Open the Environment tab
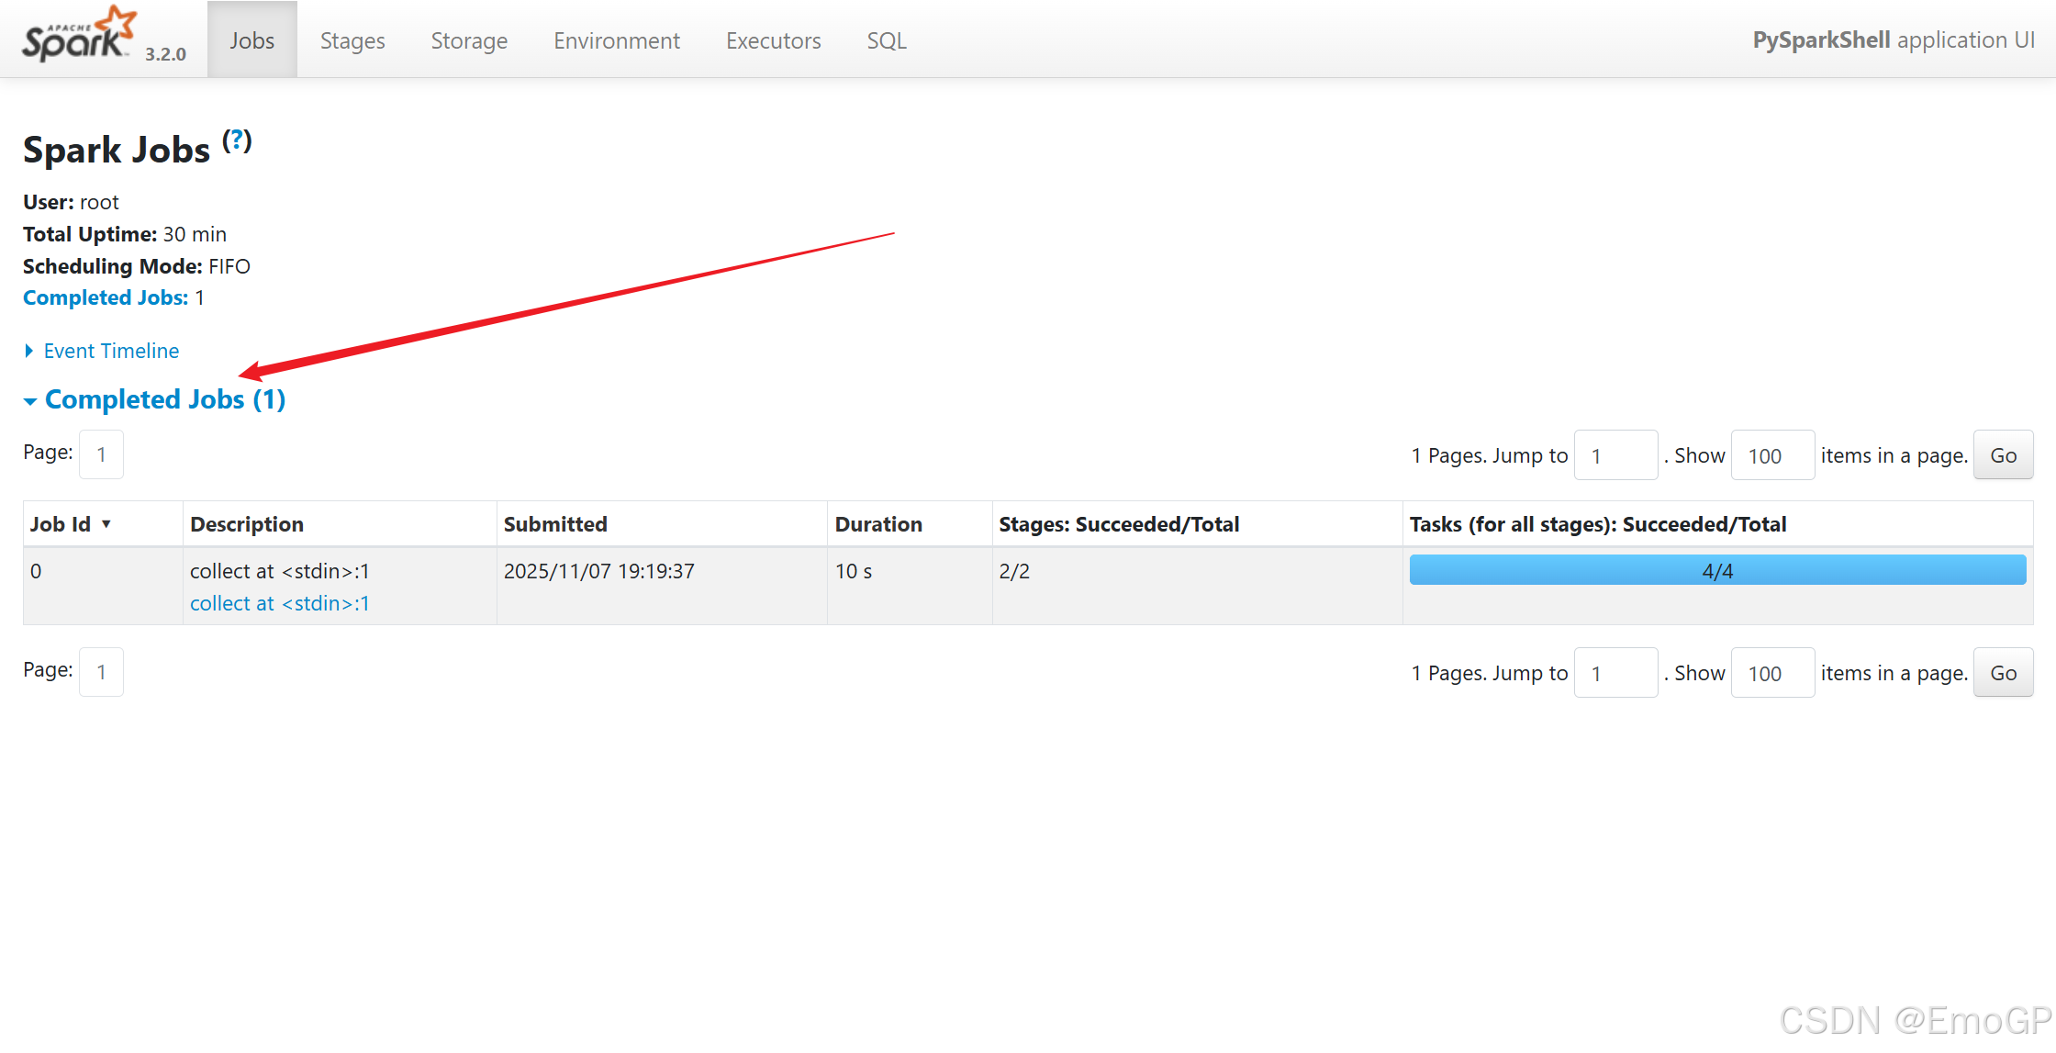Screen dimensions: 2056x1053 coord(617,40)
